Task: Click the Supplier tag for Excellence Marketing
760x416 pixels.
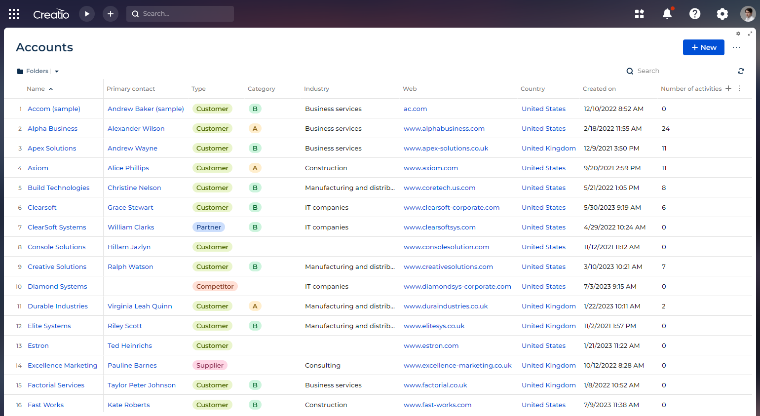Action: point(210,365)
